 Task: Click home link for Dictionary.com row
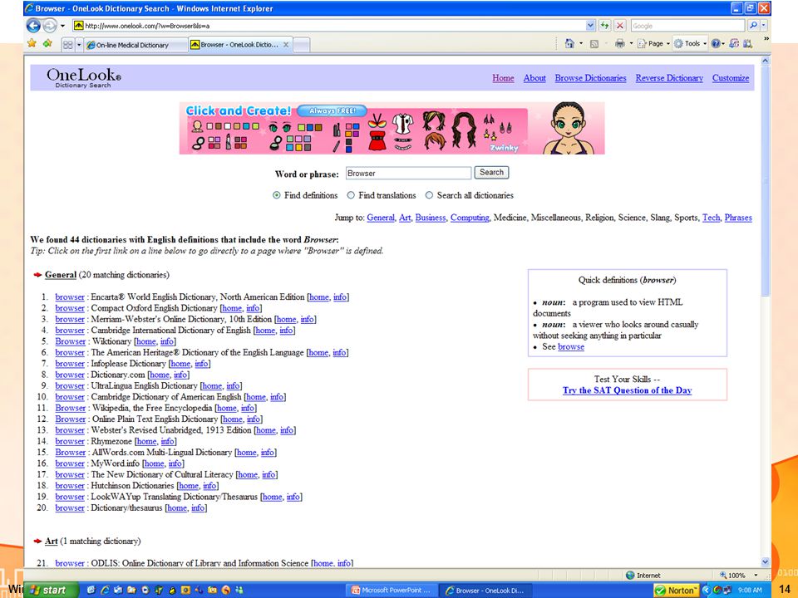tap(160, 375)
